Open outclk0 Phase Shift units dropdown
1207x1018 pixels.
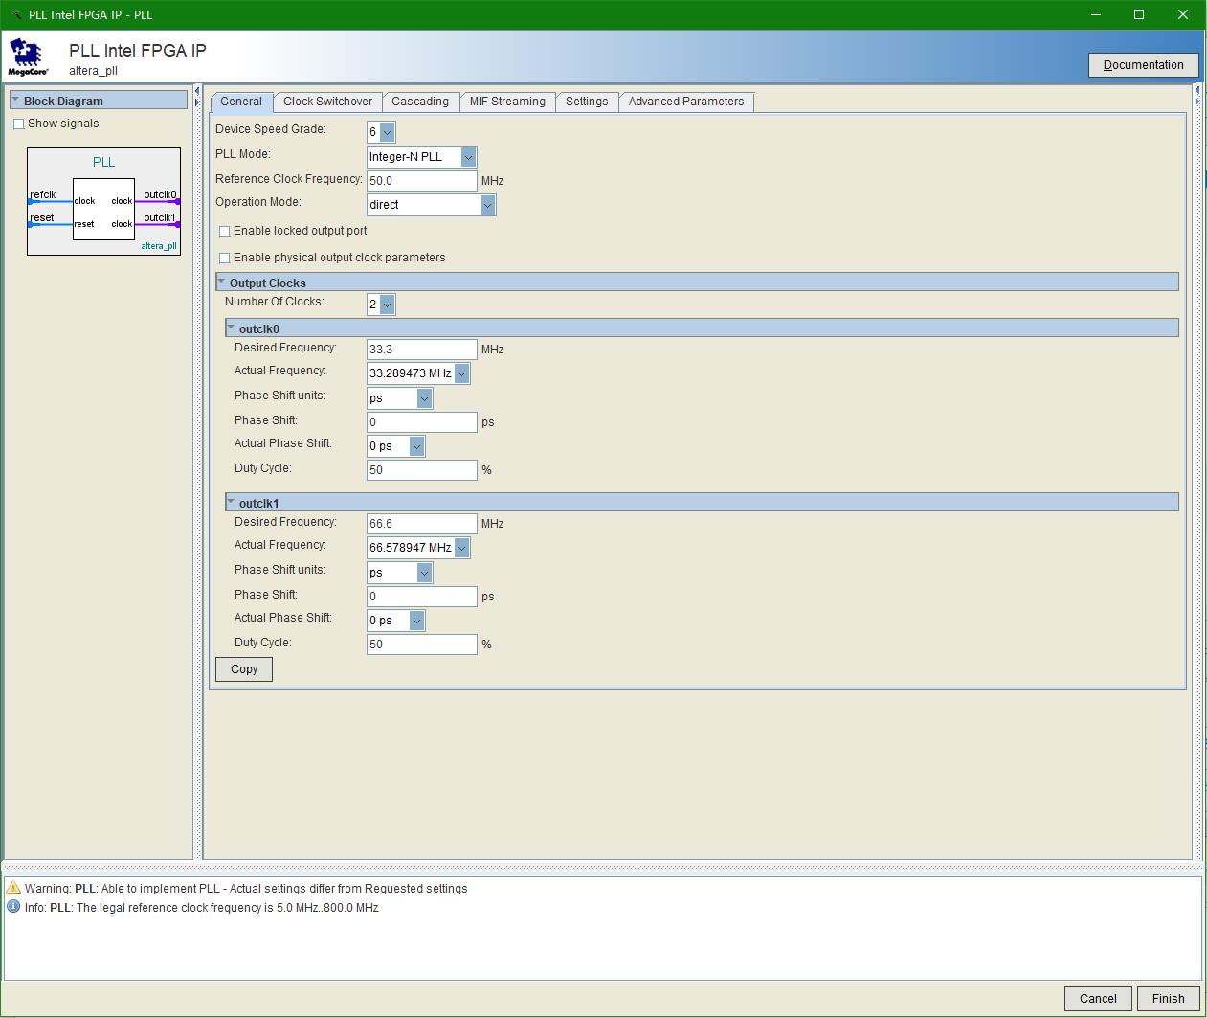(424, 398)
